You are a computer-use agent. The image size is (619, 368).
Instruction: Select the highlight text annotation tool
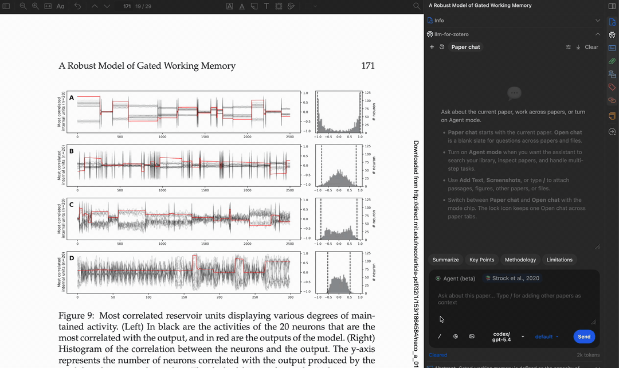tap(229, 6)
